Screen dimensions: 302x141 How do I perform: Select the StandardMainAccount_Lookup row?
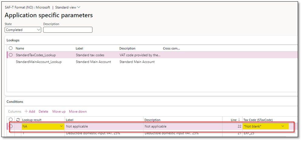(39, 62)
